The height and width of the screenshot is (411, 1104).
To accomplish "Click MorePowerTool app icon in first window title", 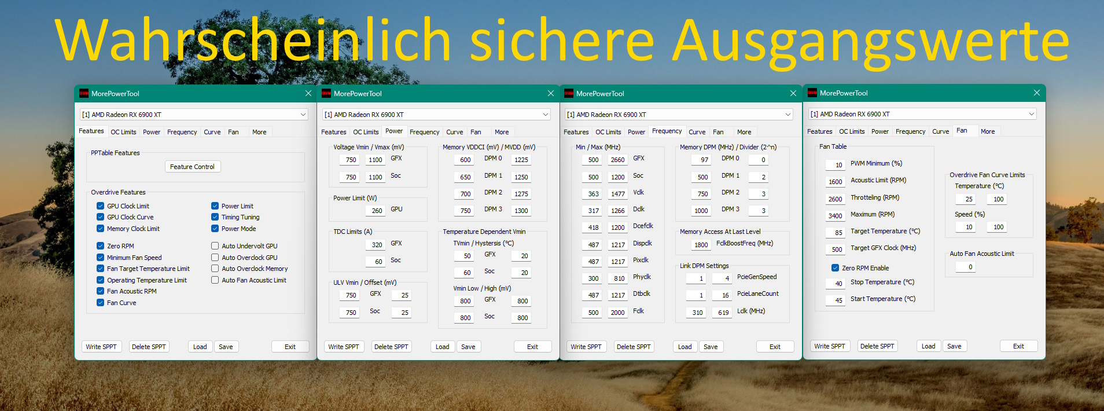I will pos(84,93).
